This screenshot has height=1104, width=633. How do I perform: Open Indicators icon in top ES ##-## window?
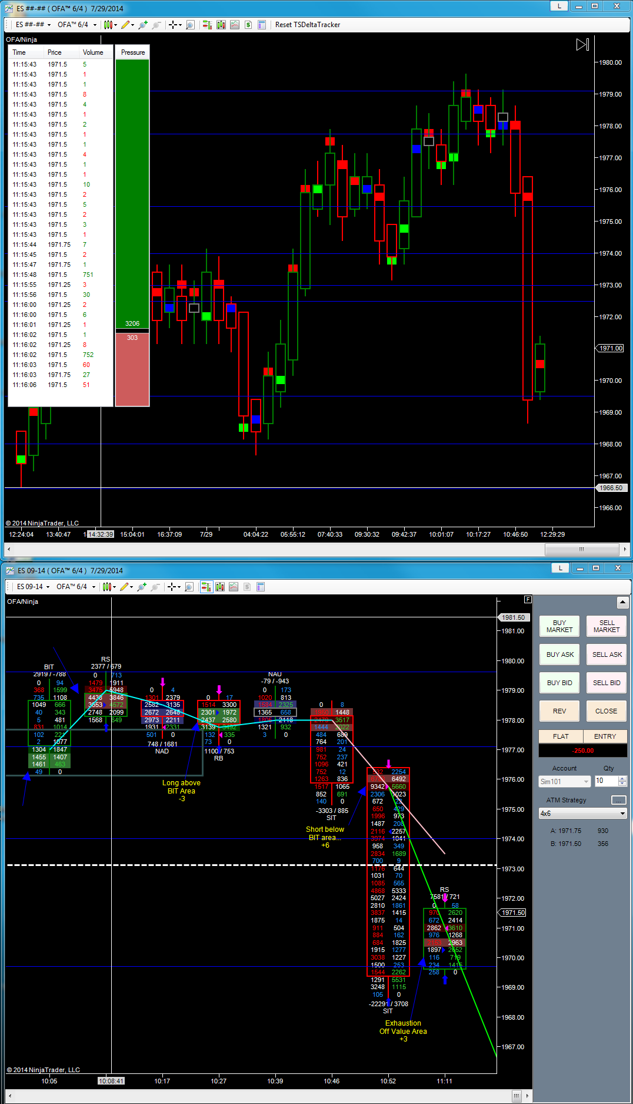click(x=235, y=25)
